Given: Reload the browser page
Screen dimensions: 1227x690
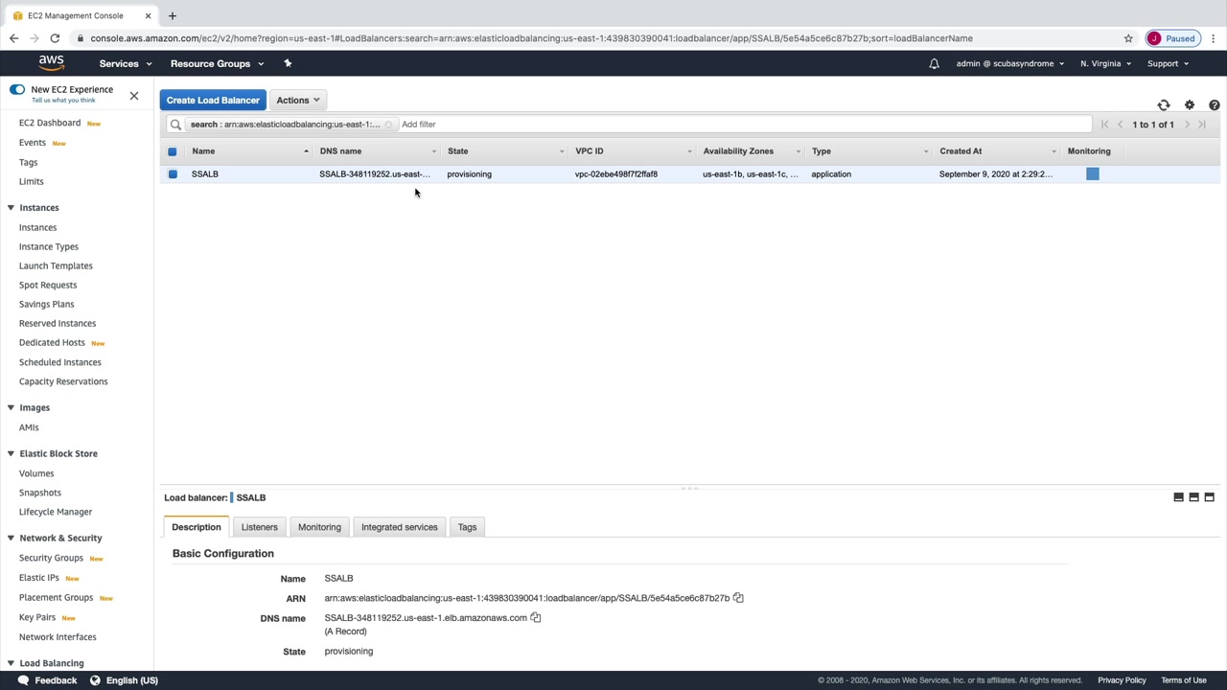Looking at the screenshot, I should pos(55,38).
